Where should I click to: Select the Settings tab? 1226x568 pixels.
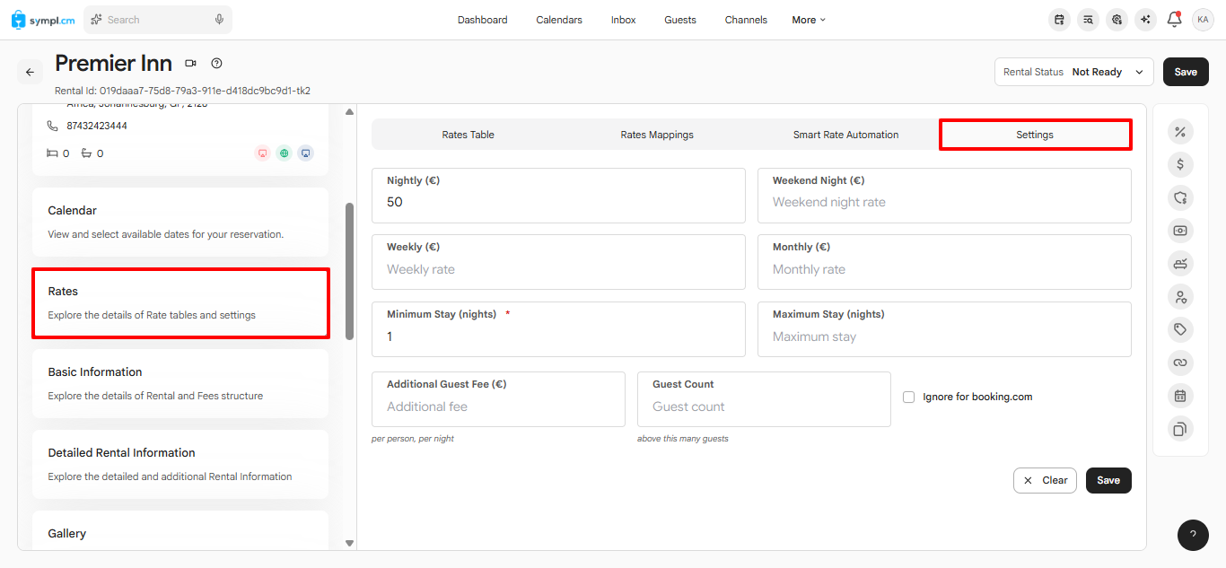[x=1035, y=135]
